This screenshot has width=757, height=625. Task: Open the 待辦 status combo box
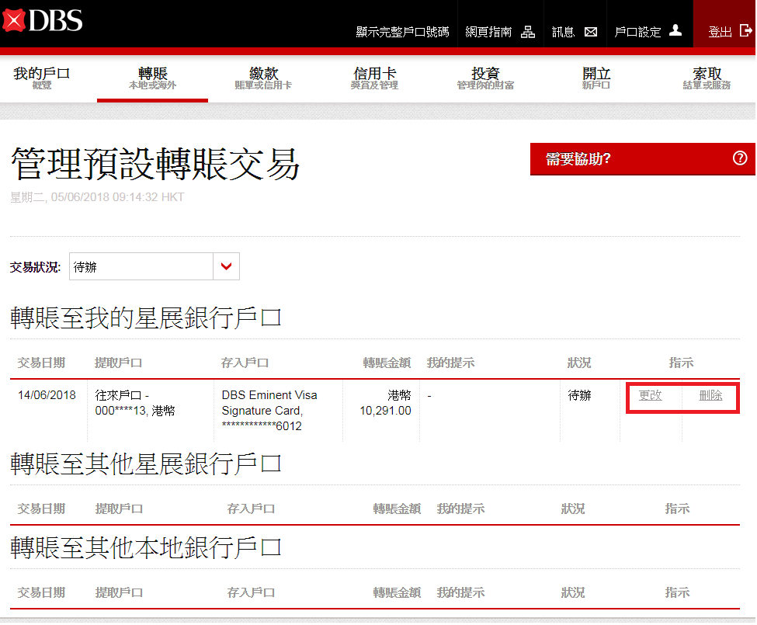click(141, 266)
